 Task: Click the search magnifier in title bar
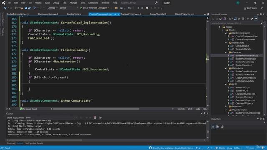click(156, 3)
